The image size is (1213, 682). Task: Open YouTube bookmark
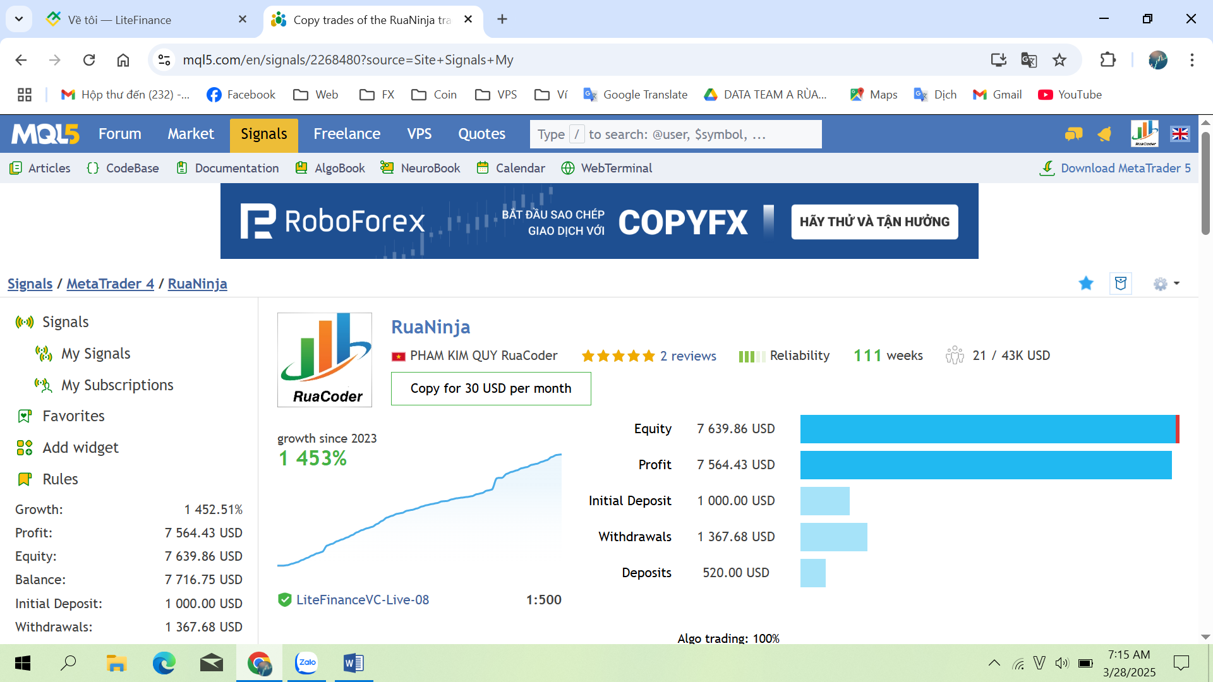(x=1070, y=95)
